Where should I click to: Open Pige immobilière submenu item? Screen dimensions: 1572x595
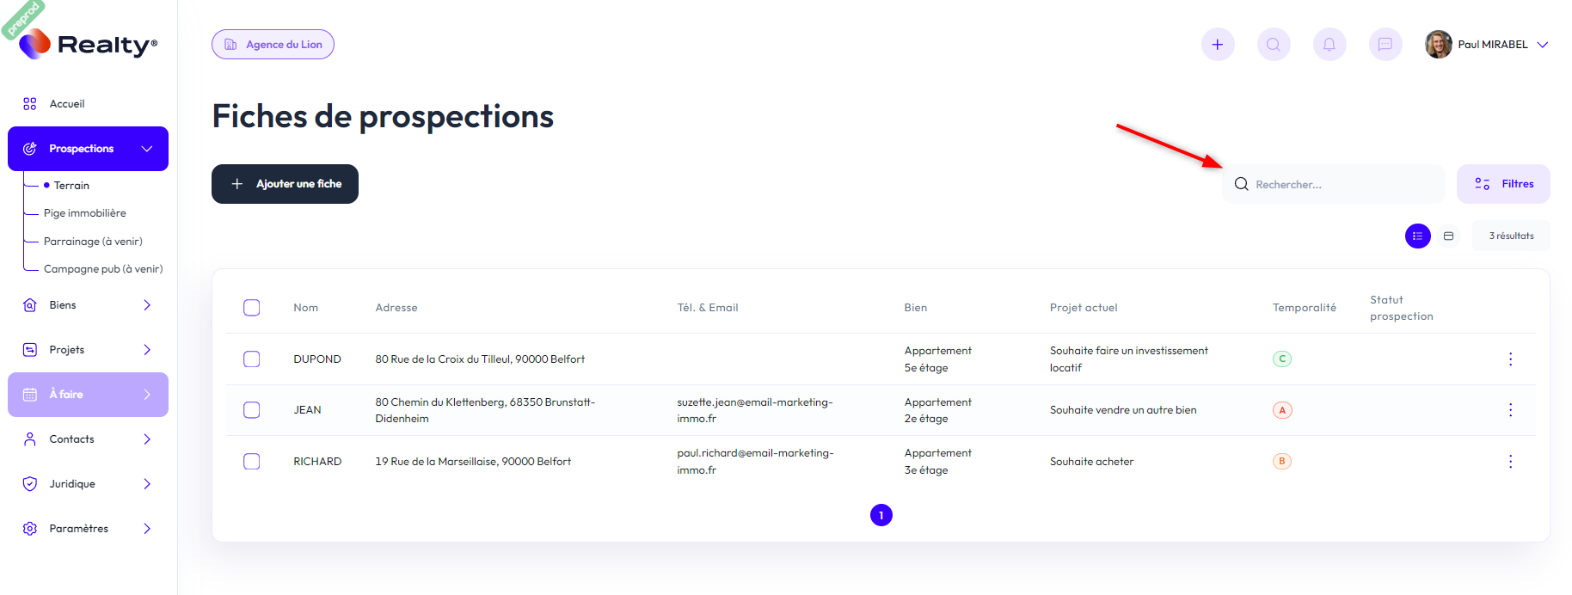[x=84, y=213]
